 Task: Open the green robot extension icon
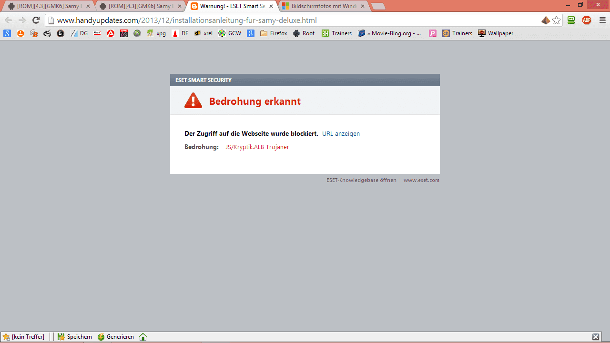coord(571,20)
